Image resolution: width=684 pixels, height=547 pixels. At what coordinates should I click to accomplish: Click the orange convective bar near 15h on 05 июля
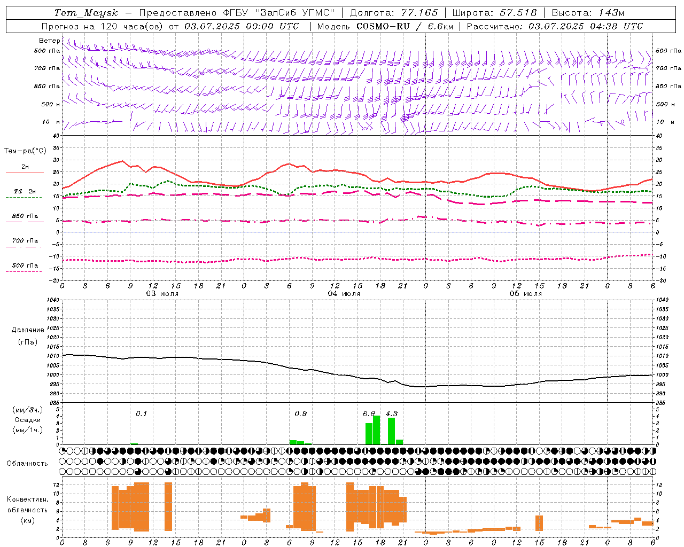coord(539,523)
